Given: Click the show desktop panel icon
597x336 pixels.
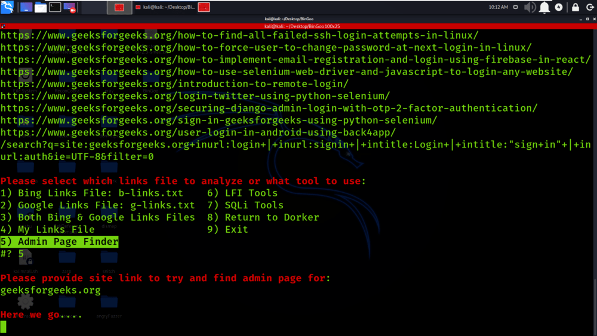Looking at the screenshot, I should [x=26, y=7].
